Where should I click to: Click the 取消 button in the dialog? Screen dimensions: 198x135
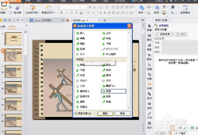pos(122,114)
